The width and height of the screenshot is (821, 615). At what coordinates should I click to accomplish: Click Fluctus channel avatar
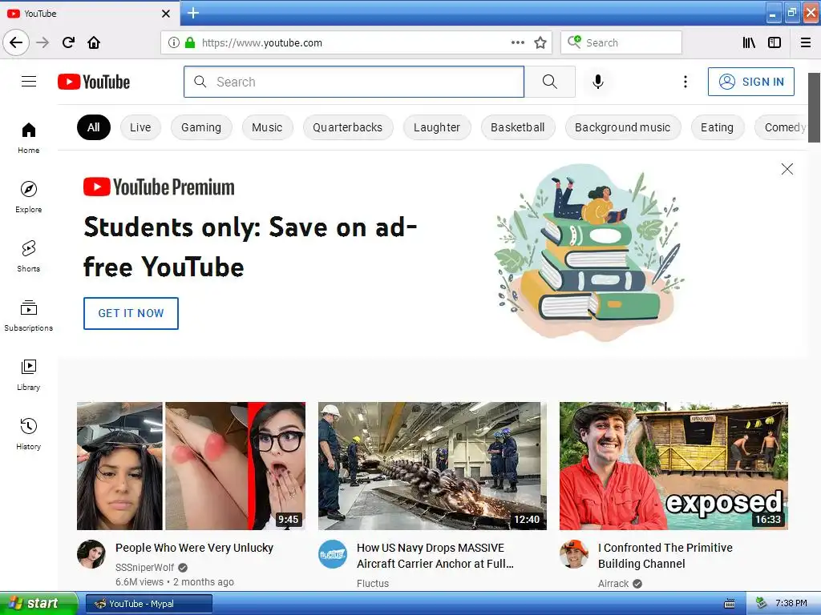point(333,554)
